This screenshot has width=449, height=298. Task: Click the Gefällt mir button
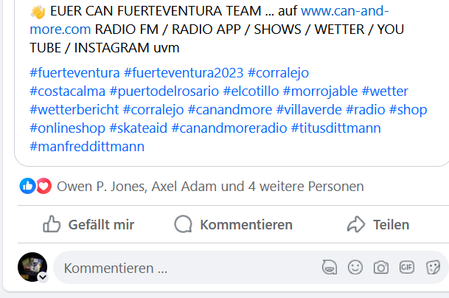coord(88,224)
